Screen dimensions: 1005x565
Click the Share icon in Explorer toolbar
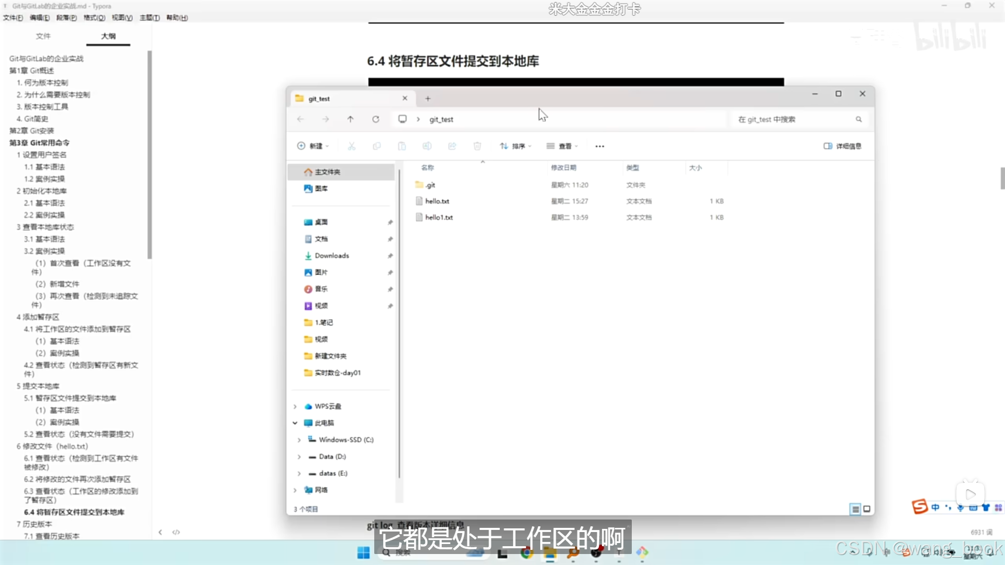[452, 146]
